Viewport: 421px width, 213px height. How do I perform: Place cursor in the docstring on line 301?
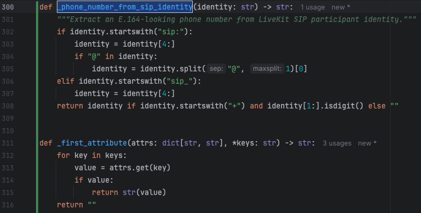click(x=237, y=19)
